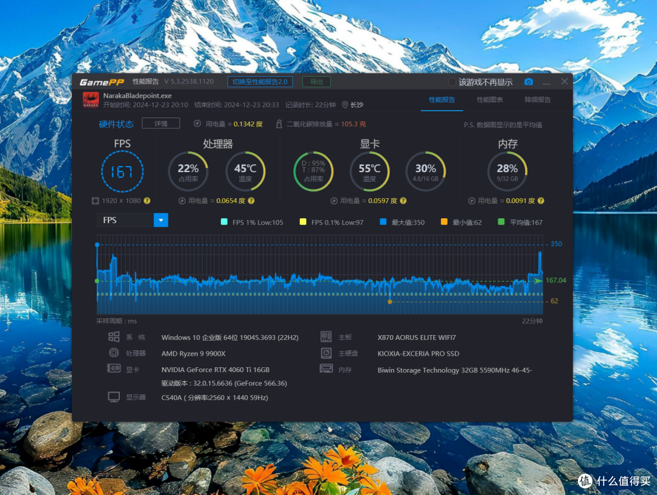657x495 pixels.
Task: Click the AMD Ryzen 9 9900X text
Action: 193,353
